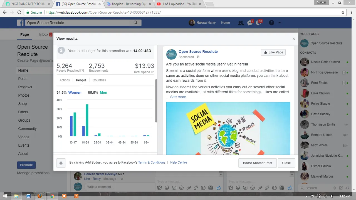Click the globe audience icon beside Sponsored
This screenshot has height=200, width=356.
coord(198,57)
